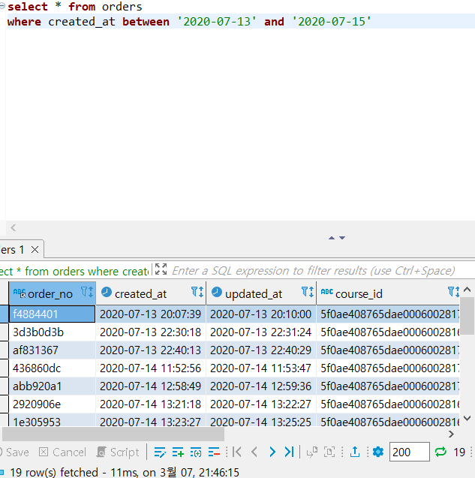The width and height of the screenshot is (475, 478).
Task: Click the created_at column header
Action: pos(151,293)
